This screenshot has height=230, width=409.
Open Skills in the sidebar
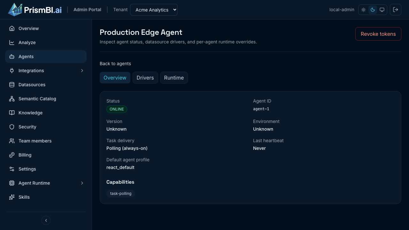46,197
